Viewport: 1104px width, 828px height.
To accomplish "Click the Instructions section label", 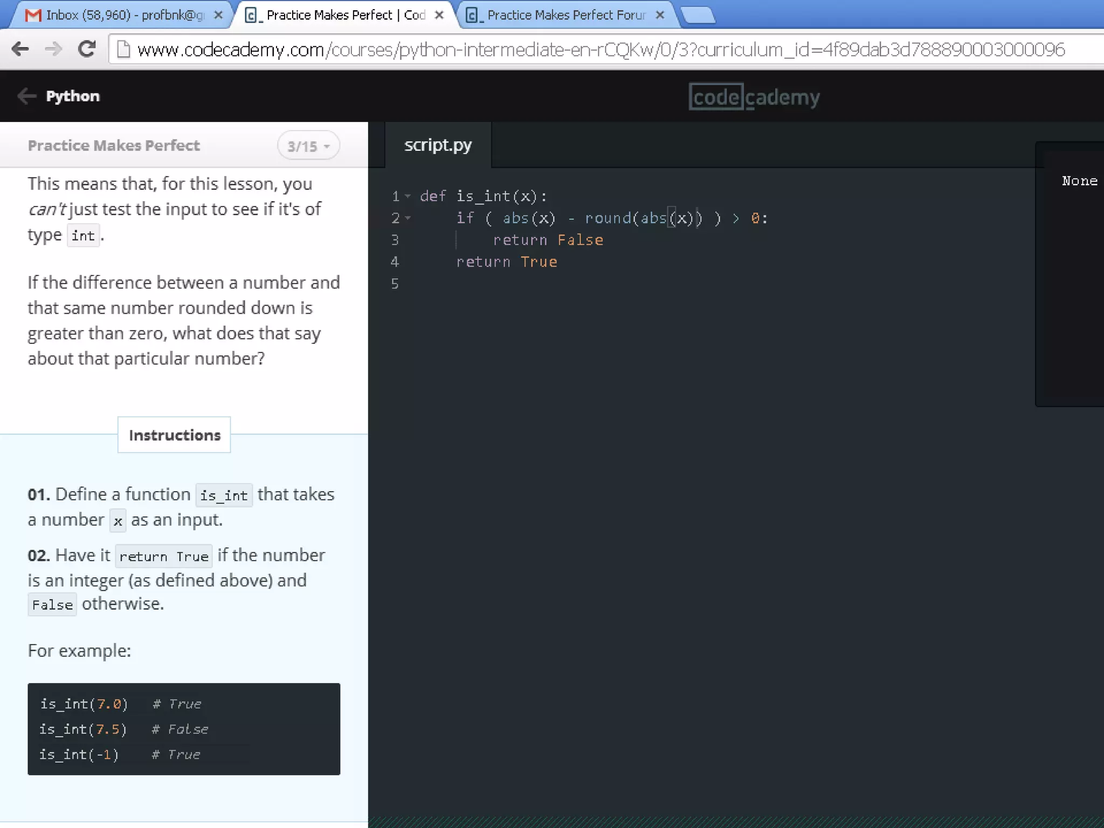I will tap(174, 435).
